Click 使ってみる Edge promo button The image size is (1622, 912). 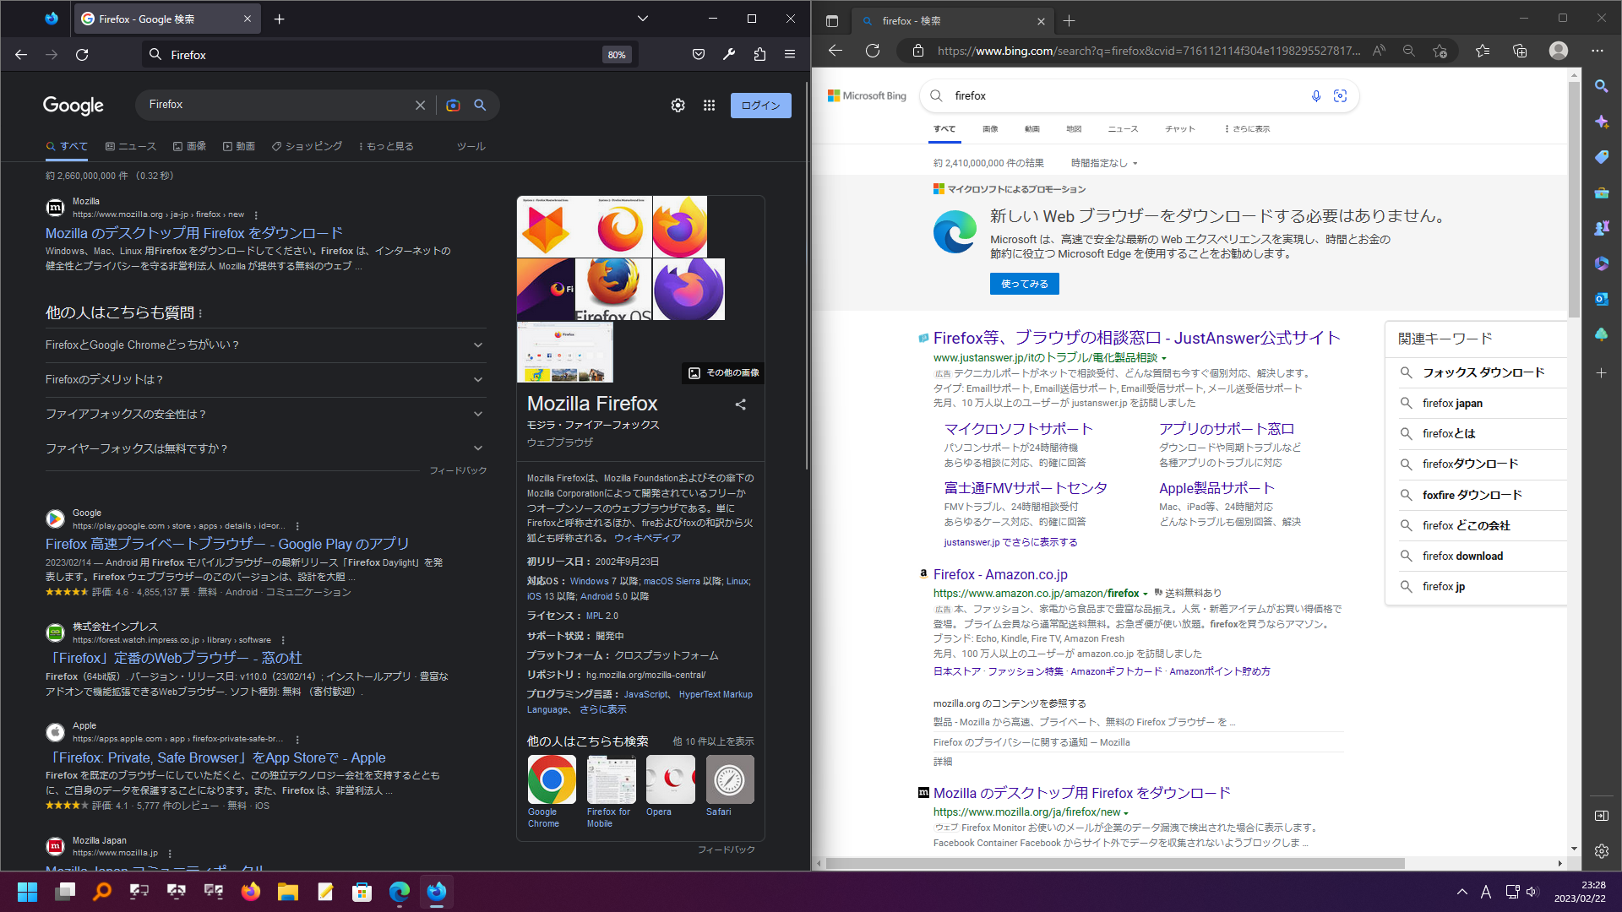coord(1024,284)
